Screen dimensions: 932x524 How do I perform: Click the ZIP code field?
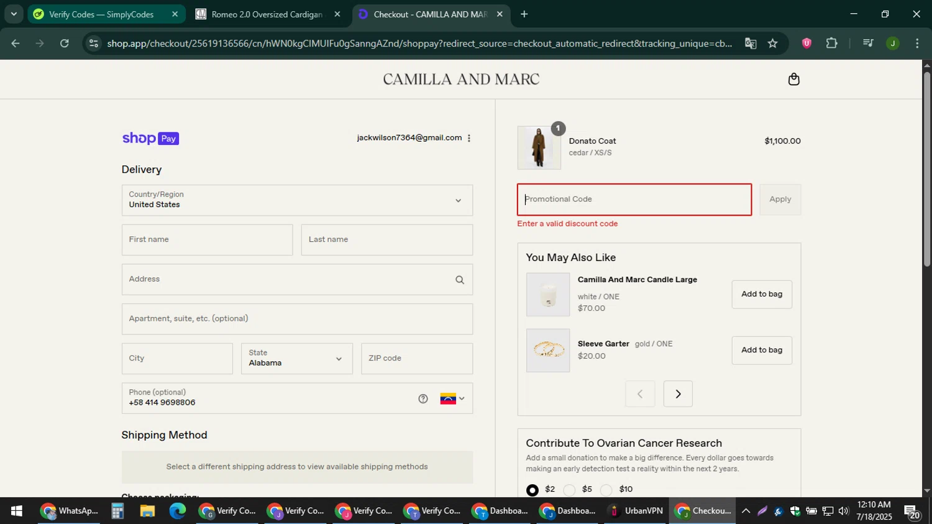pyautogui.click(x=417, y=359)
